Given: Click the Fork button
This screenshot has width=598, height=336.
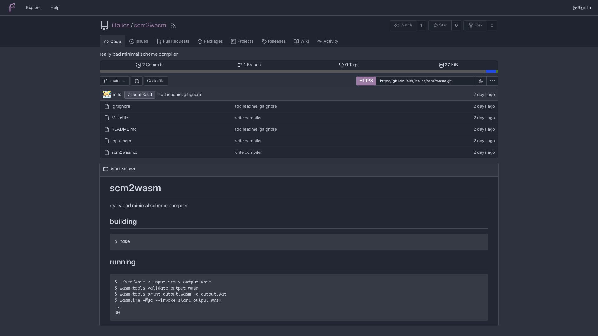Looking at the screenshot, I should 475,26.
